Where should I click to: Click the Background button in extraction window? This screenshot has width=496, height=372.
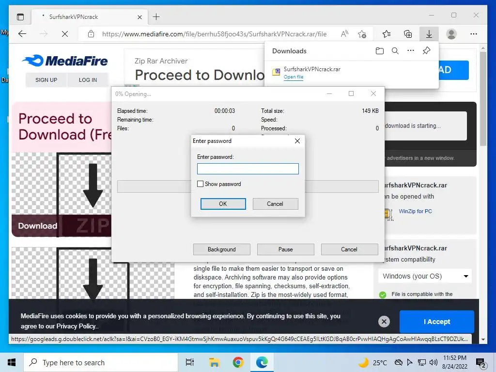(x=222, y=249)
